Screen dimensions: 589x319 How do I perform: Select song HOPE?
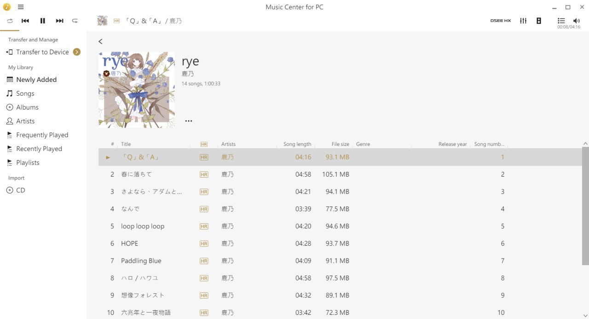[340, 244]
